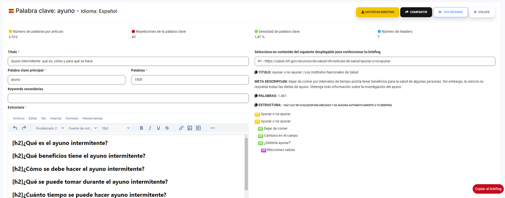
Task: Click the insert media icon
Action: point(198,128)
